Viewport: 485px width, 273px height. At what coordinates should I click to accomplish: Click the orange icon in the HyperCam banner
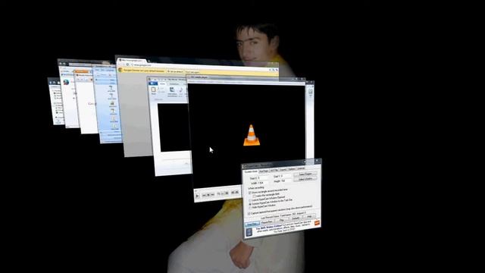[x=317, y=222]
